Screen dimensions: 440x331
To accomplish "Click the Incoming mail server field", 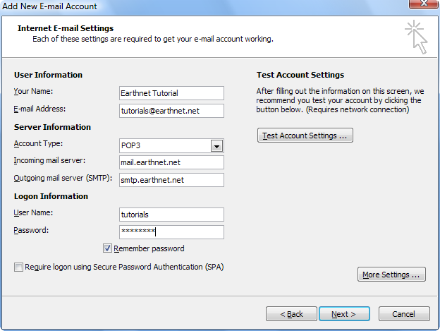I will pos(171,162).
